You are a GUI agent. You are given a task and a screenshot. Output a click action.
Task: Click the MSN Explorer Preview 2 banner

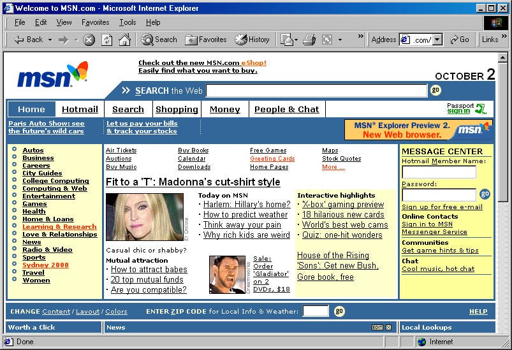[418, 129]
